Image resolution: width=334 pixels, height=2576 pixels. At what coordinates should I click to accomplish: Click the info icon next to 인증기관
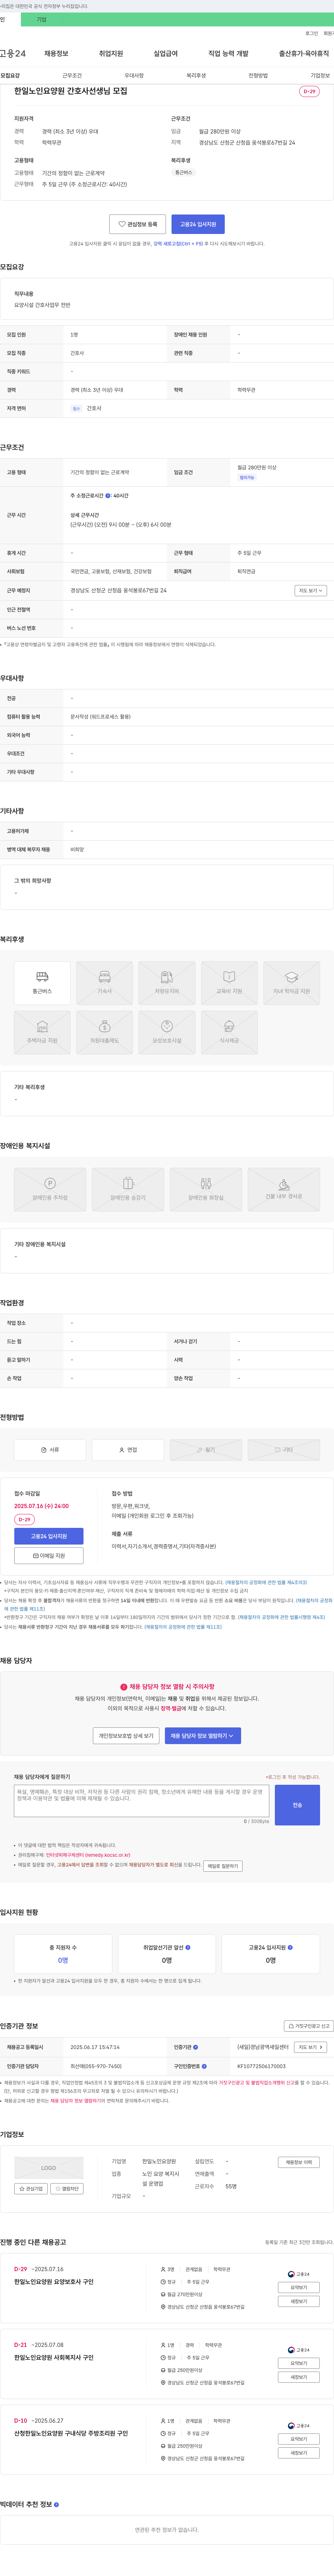[196, 2047]
